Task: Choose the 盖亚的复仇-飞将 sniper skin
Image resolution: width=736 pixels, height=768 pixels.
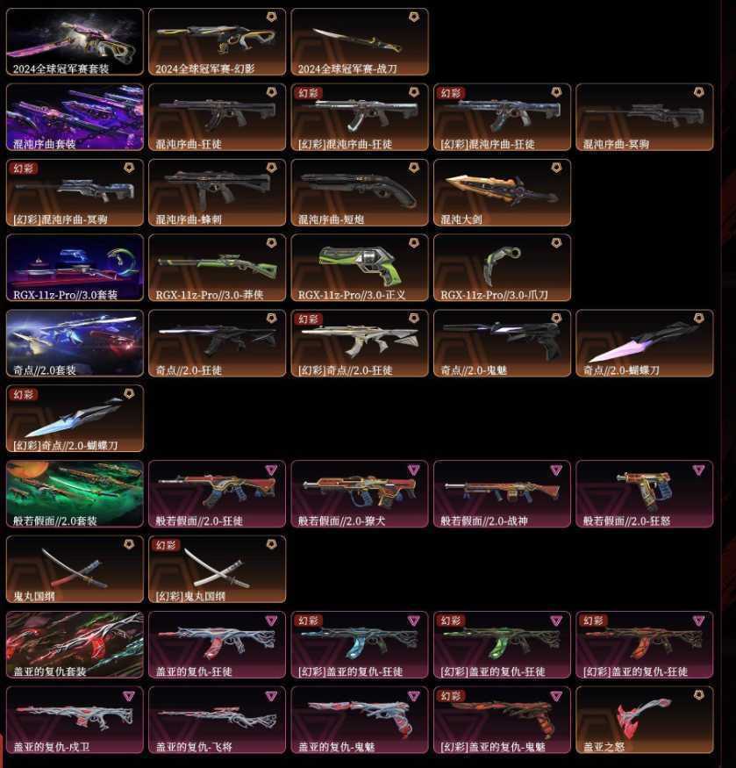Action: [218, 720]
